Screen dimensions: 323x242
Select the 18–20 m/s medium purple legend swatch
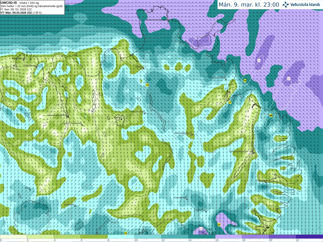(256, 237)
